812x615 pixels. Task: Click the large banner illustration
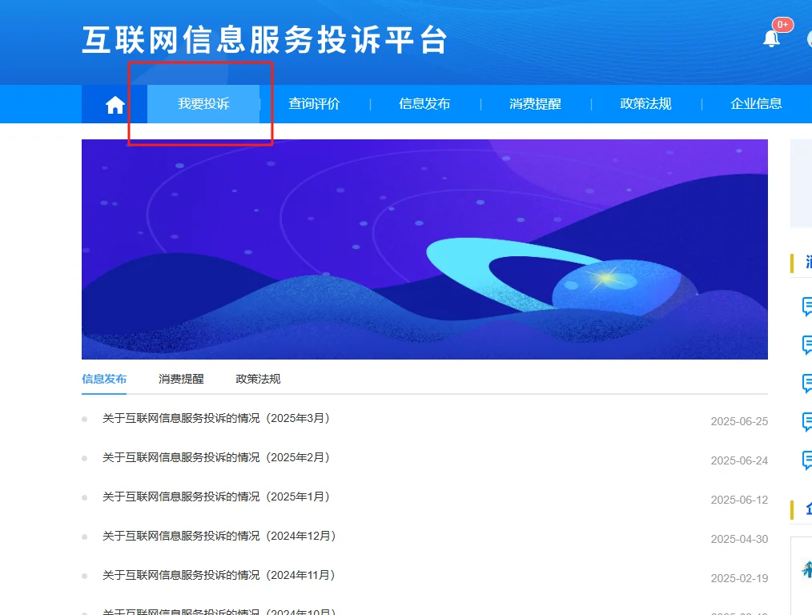(x=423, y=249)
